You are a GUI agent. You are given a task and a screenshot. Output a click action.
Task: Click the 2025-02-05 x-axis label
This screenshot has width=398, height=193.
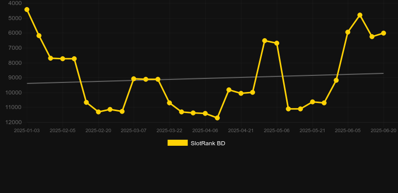[x=62, y=131]
